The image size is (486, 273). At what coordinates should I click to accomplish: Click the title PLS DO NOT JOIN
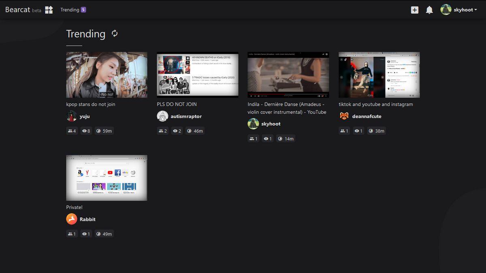pos(177,104)
